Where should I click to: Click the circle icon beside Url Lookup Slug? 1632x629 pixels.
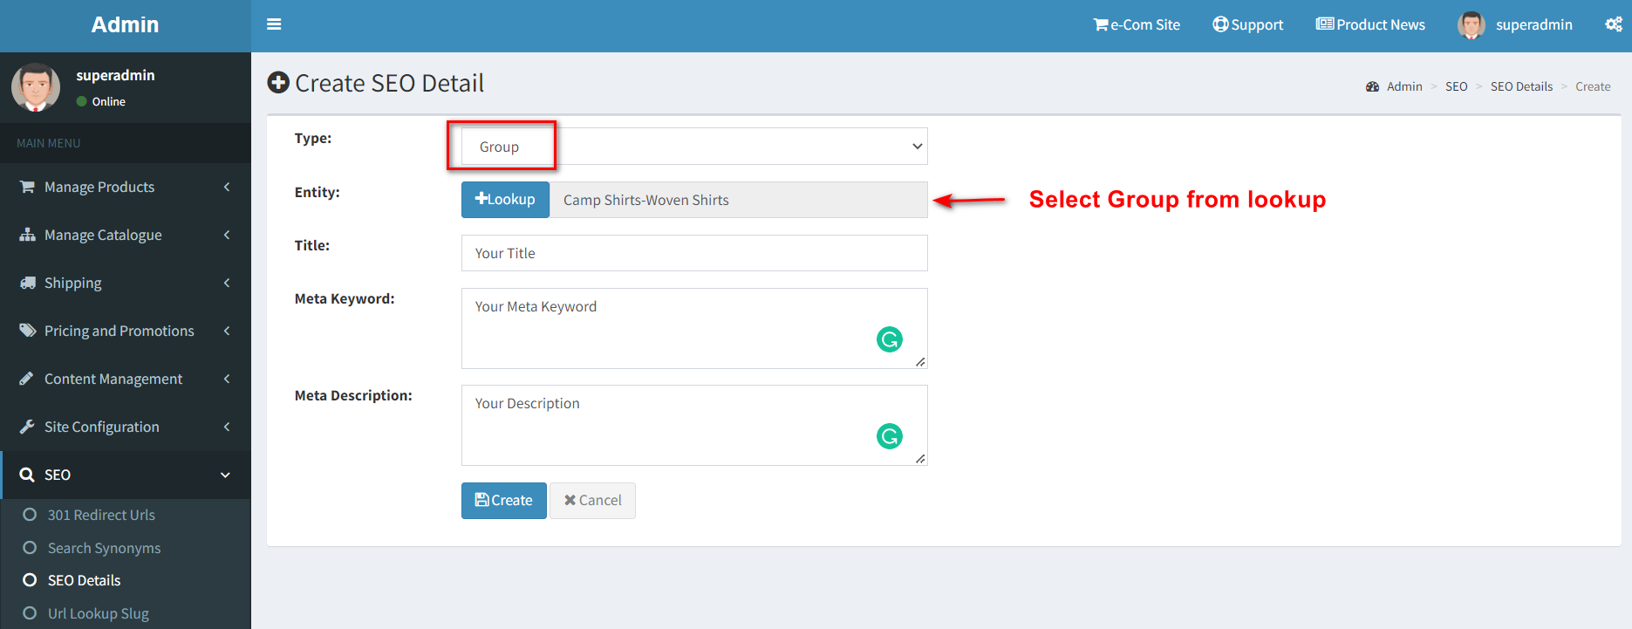30,613
